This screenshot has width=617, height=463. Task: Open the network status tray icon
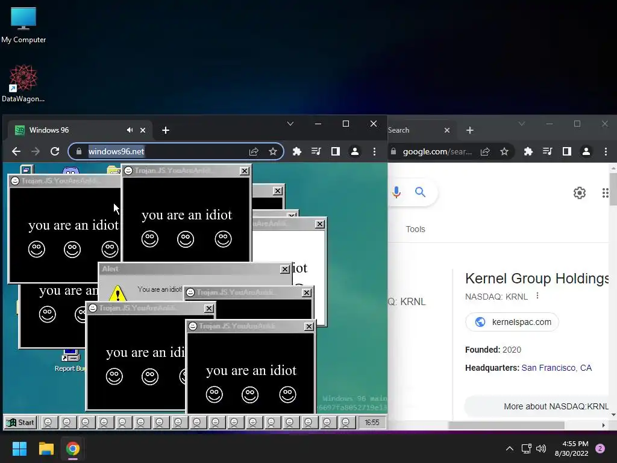527,449
